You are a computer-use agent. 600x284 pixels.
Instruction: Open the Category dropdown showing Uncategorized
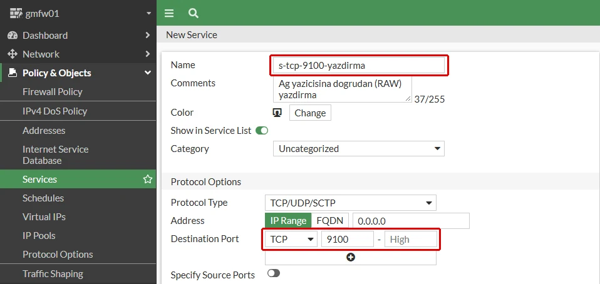pos(359,149)
